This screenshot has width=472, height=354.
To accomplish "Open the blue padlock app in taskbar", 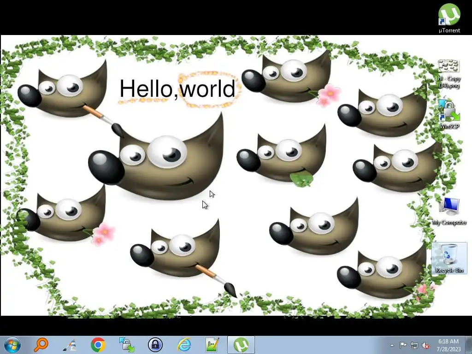I will (x=155, y=345).
